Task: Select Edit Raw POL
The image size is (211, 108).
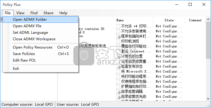Action: point(40,60)
